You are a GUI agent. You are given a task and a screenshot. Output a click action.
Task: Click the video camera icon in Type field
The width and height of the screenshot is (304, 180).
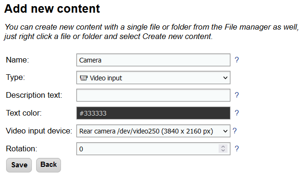click(84, 78)
